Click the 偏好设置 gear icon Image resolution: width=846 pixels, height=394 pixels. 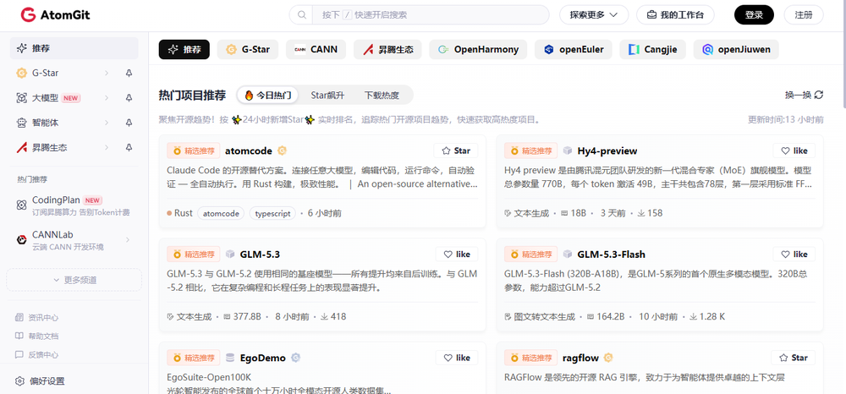pyautogui.click(x=20, y=381)
